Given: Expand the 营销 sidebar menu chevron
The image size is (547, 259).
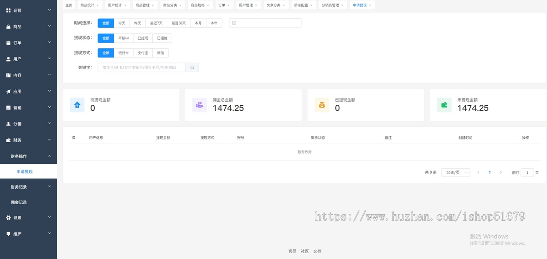Looking at the screenshot, I should click(x=49, y=107).
